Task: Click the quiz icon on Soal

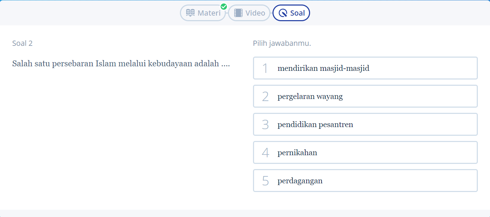Action: click(283, 13)
